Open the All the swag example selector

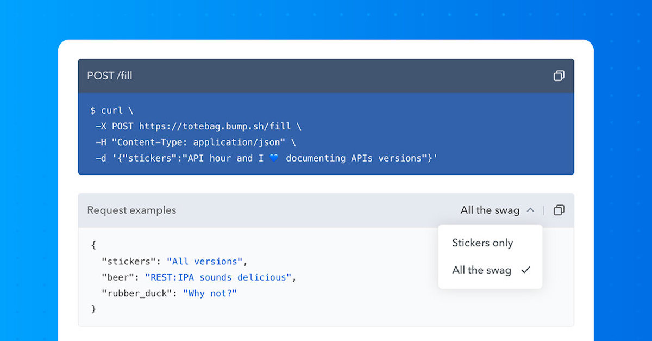(490, 210)
